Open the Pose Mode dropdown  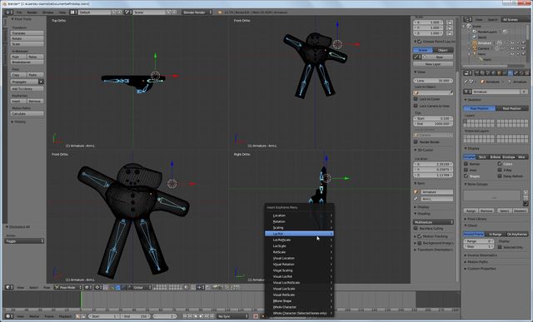(68, 287)
